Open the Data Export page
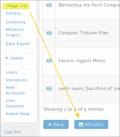 [x=18, y=44]
